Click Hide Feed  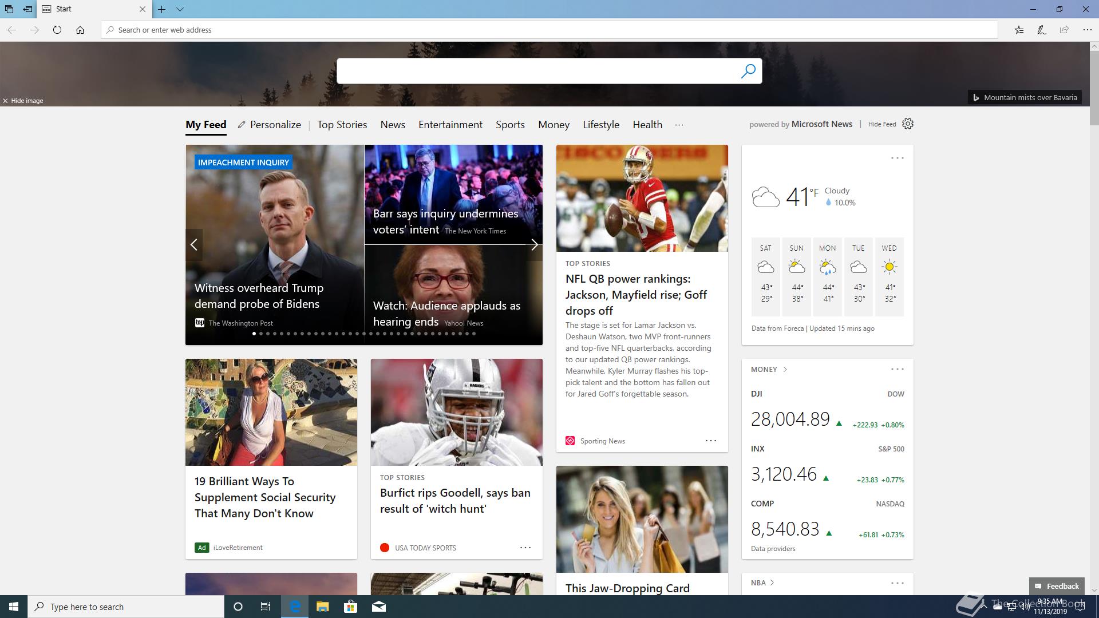882,124
